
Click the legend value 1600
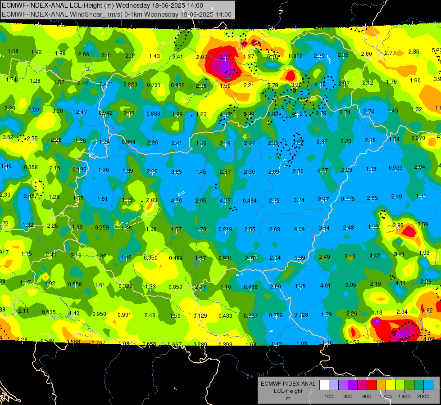[405, 396]
